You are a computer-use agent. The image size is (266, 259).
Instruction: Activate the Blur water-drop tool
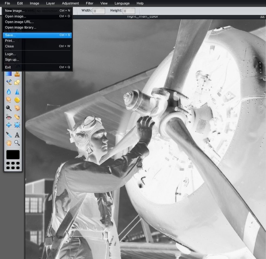(9, 92)
